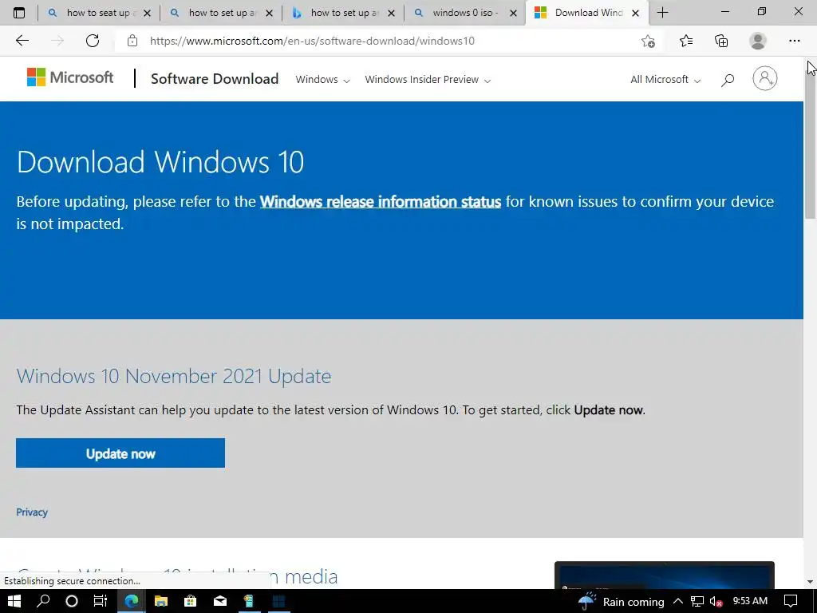Open the Favorites list
The image size is (817, 613).
coord(686,41)
